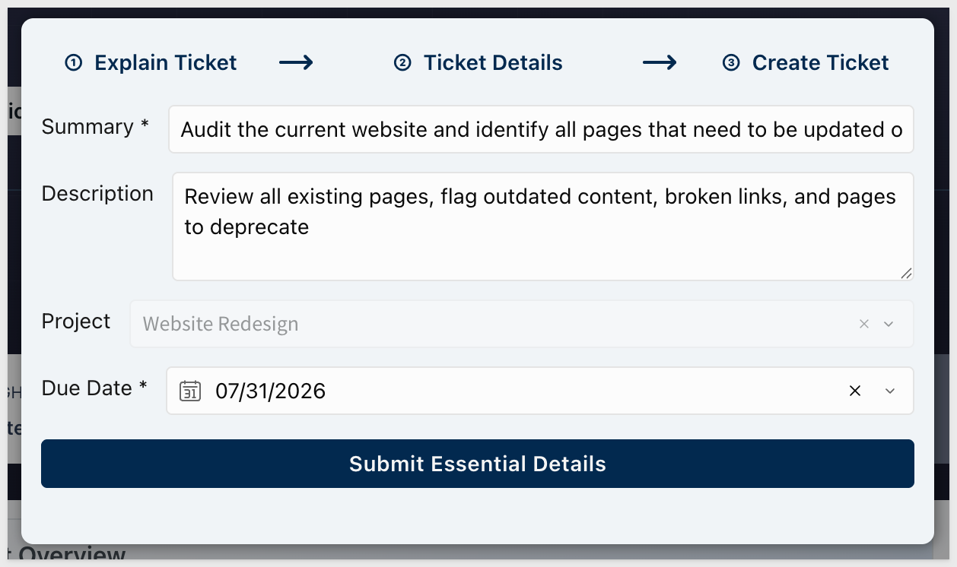Click into the Description text area
The width and height of the screenshot is (957, 567).
click(x=543, y=226)
